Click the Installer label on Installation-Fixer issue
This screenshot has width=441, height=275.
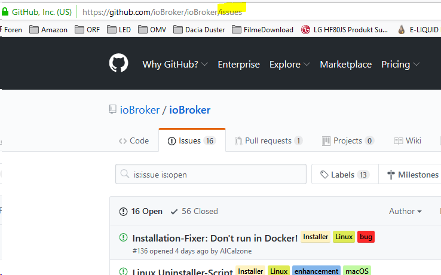click(x=316, y=237)
